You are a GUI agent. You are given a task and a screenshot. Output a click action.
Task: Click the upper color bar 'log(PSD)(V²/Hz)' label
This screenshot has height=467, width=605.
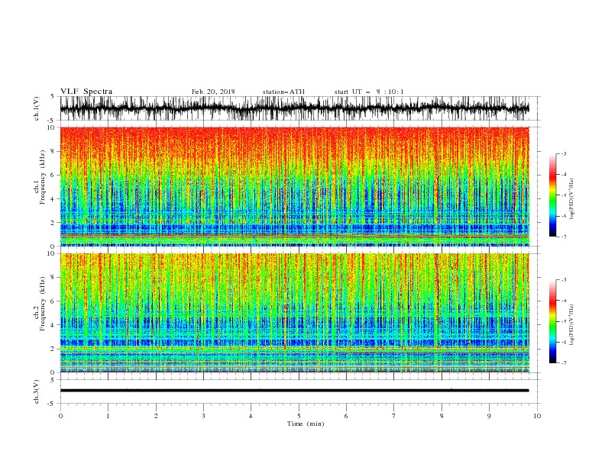point(571,199)
